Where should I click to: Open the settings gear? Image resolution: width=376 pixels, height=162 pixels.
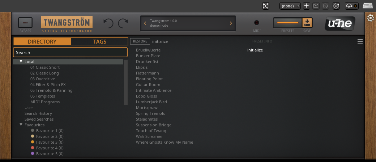[370, 18]
